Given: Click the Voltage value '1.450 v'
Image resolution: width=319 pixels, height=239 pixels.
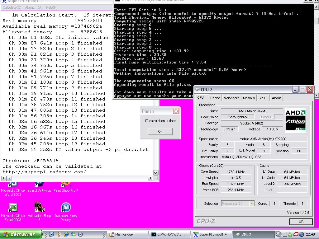Looking at the screenshot, I should point(272,129).
